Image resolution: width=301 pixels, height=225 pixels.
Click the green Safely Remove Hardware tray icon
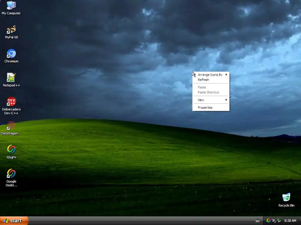tap(279, 221)
